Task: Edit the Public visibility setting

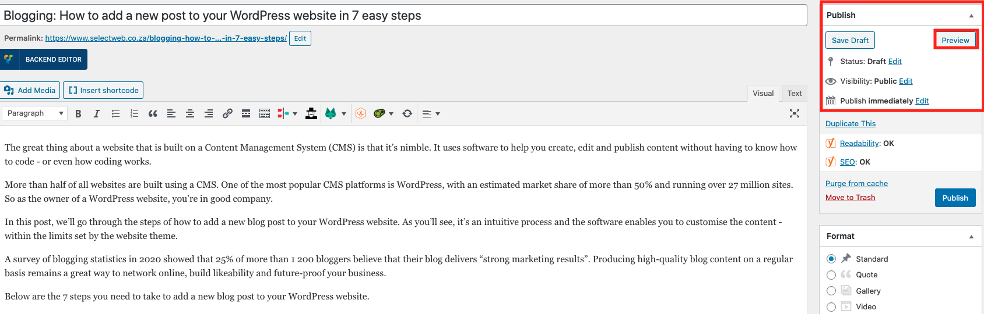Action: 906,81
